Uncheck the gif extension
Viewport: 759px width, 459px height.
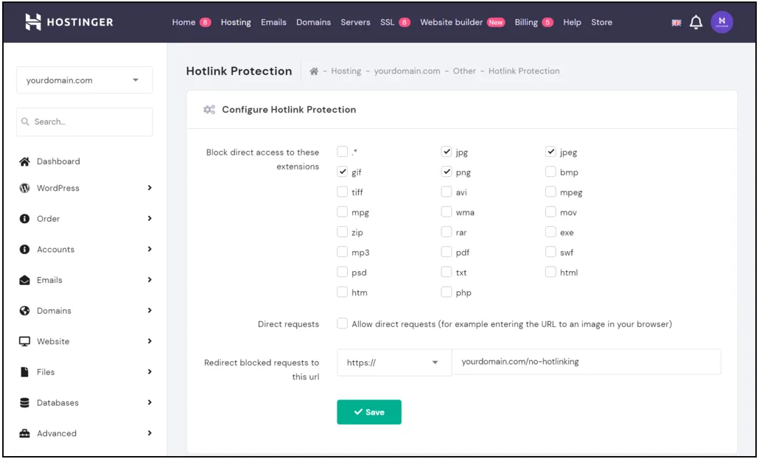click(x=342, y=172)
